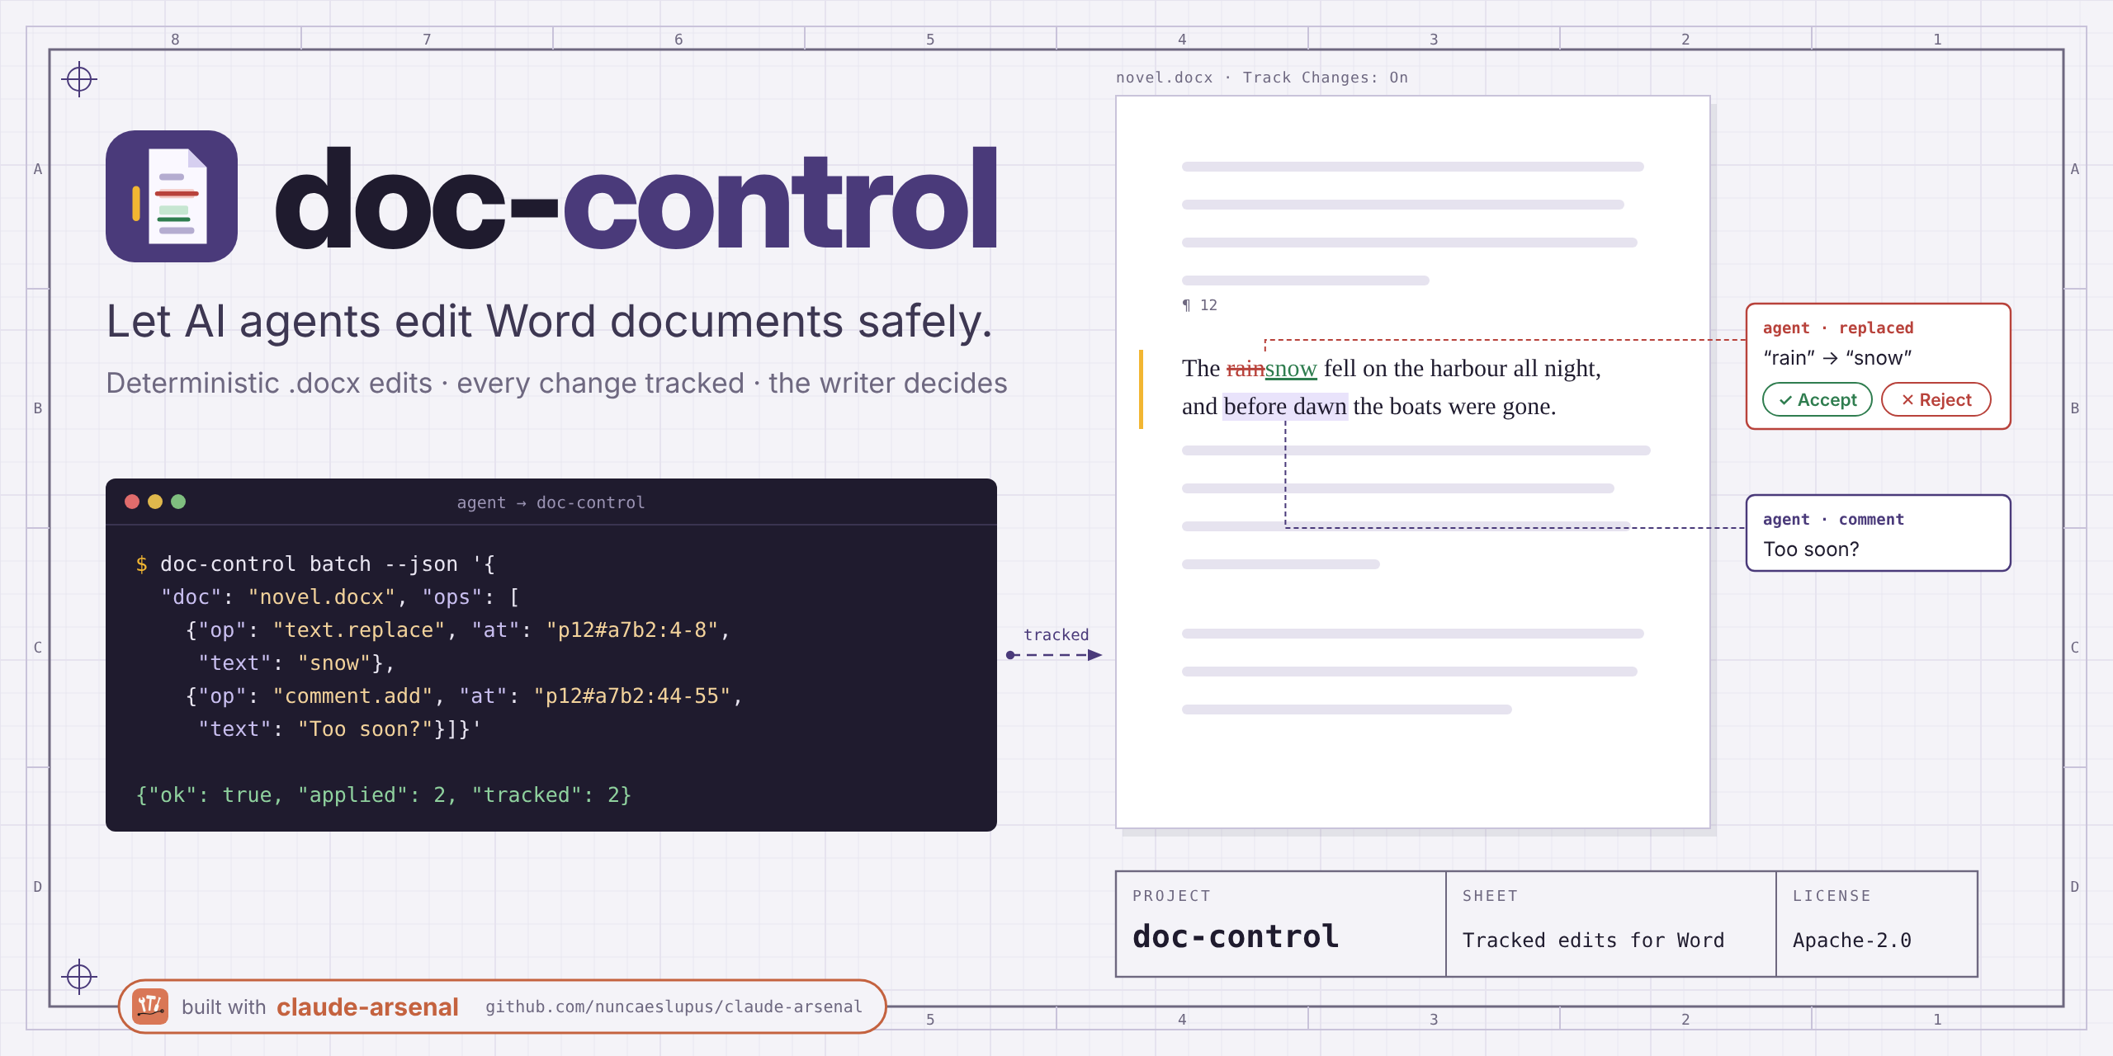This screenshot has width=2113, height=1056.
Task: Click the tracked dashed arrow head
Action: pyautogui.click(x=1095, y=655)
